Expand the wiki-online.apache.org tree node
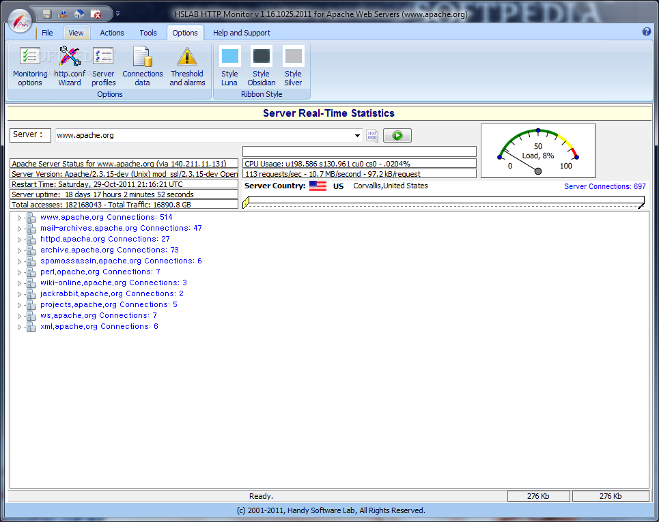659x522 pixels. 19,283
